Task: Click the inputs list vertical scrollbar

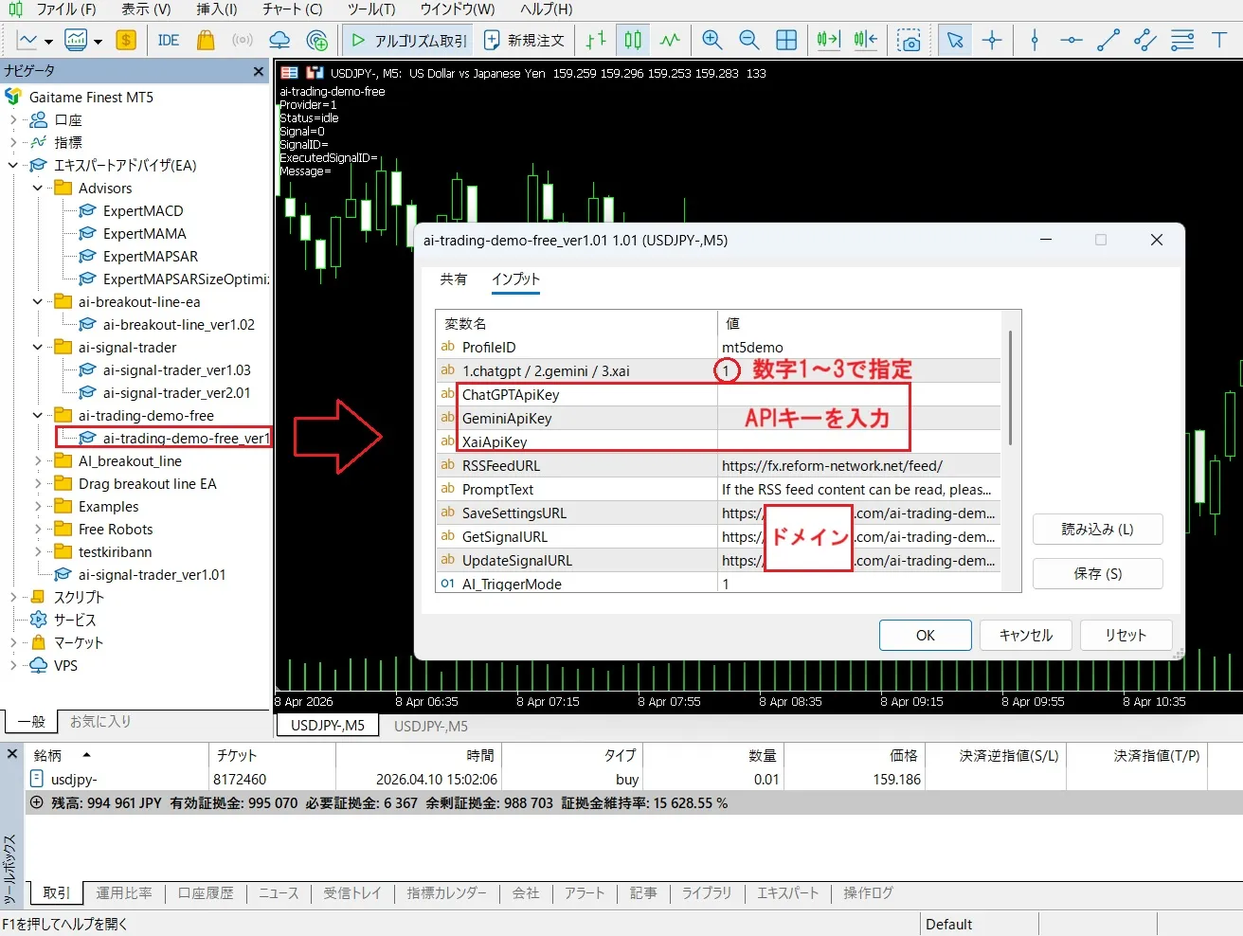Action: [x=1010, y=387]
